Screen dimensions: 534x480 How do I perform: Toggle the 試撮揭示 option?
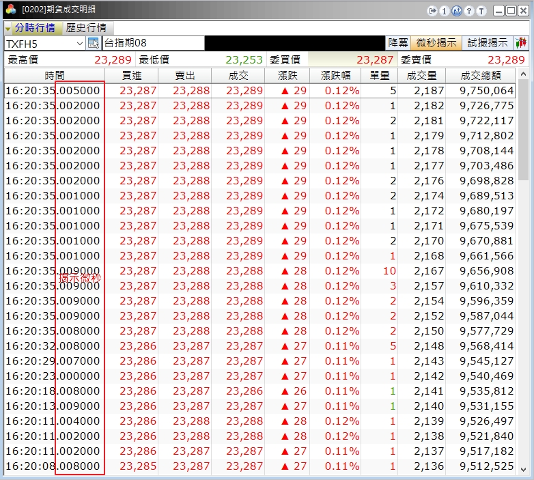488,43
